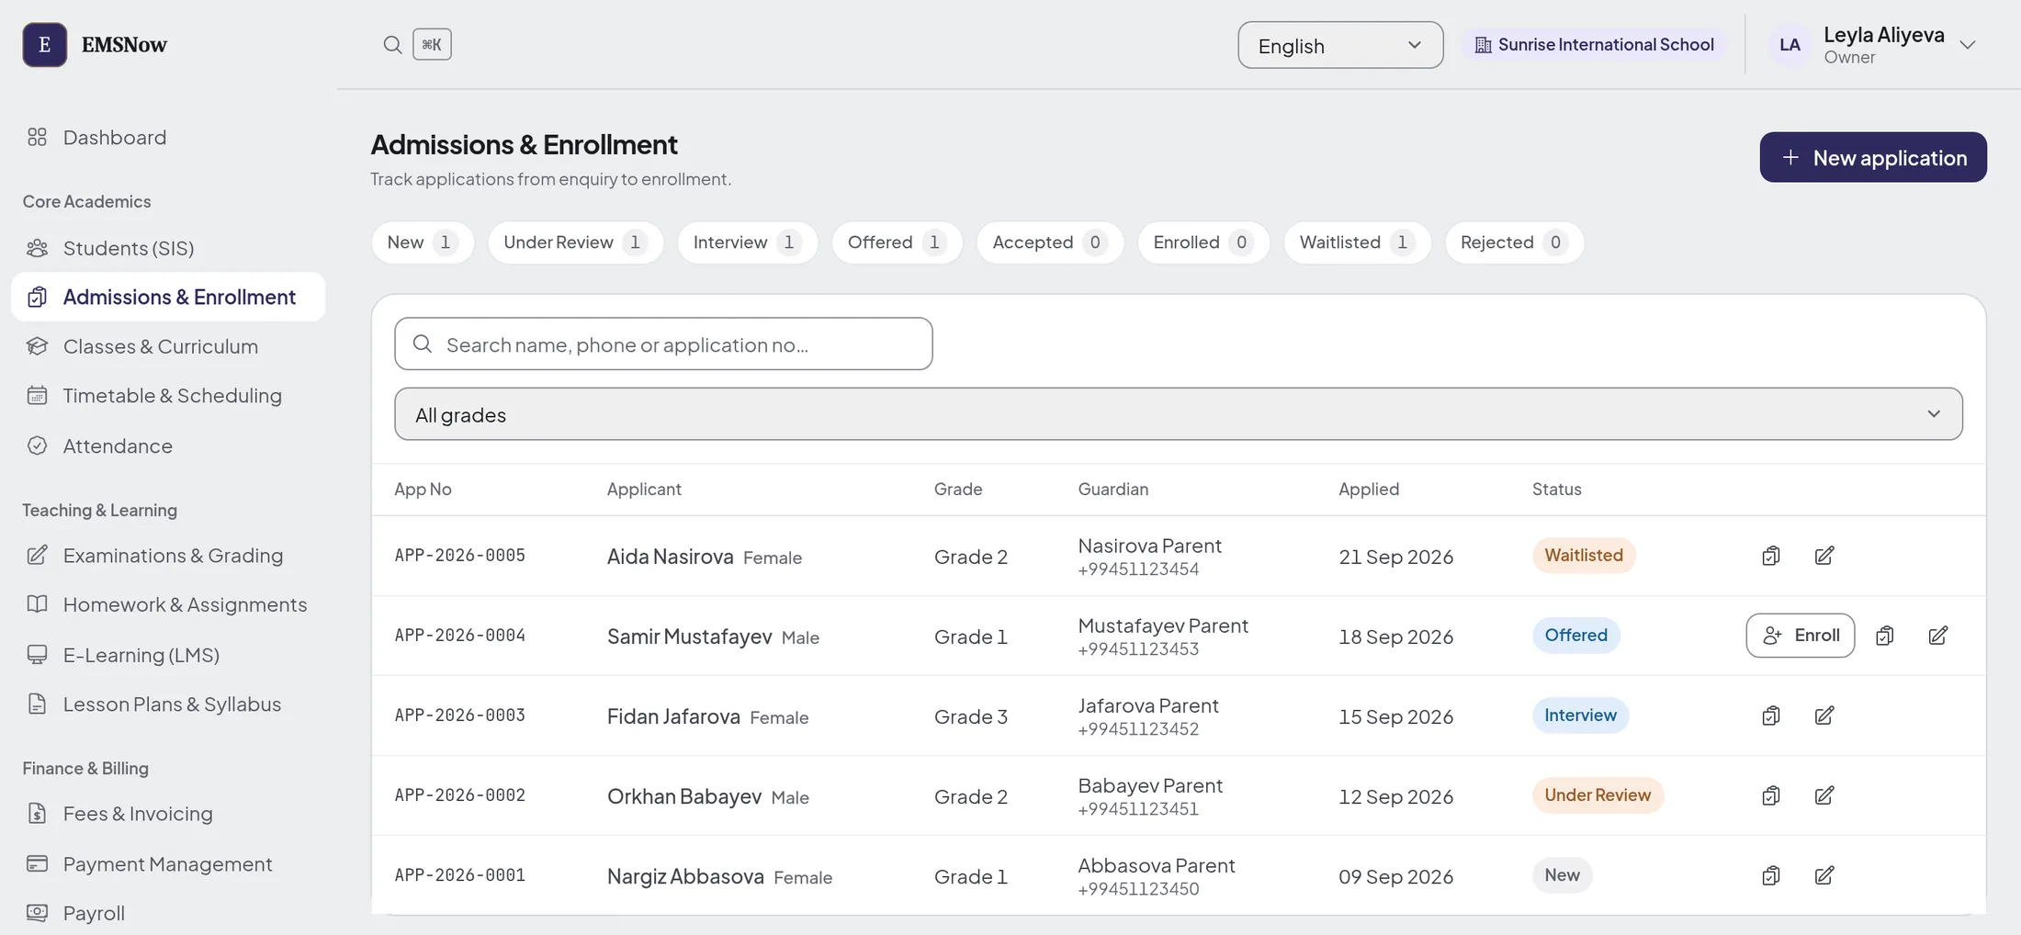
Task: Focus the name, phone or application search field
Action: pos(663,344)
